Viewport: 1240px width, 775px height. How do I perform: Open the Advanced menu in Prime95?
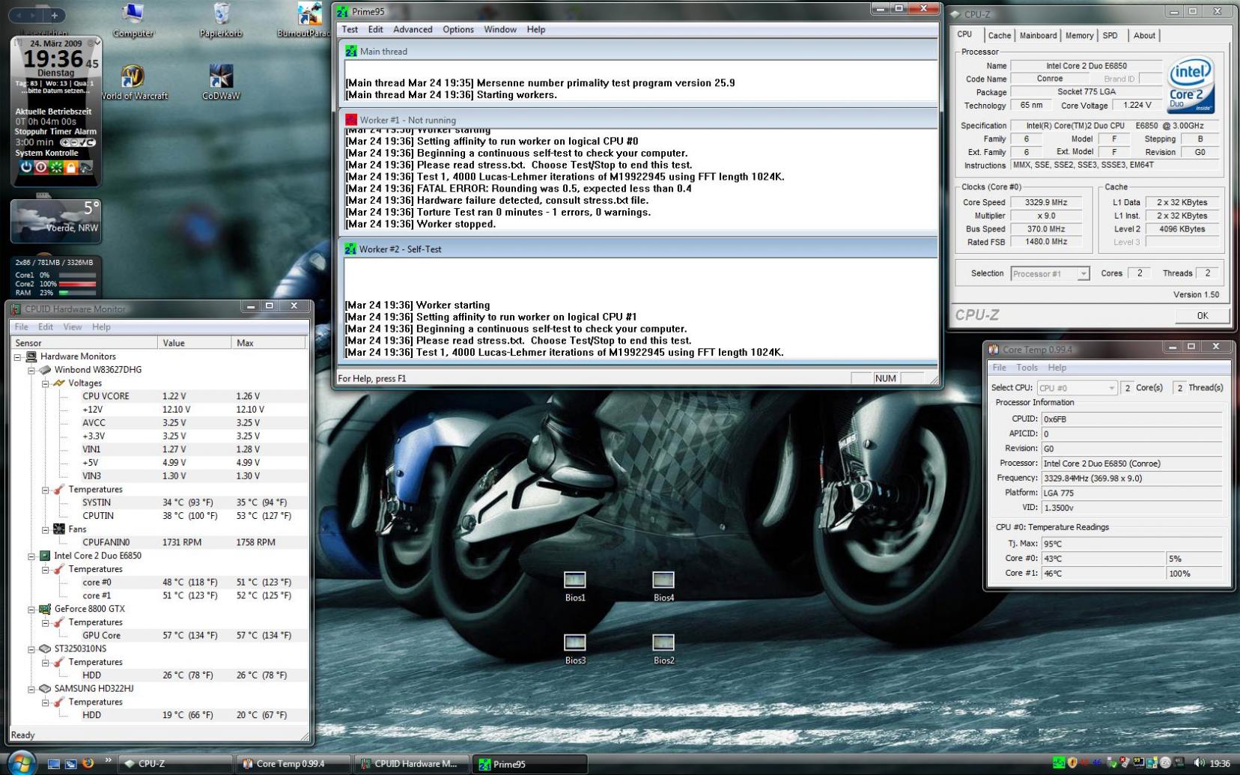coord(413,29)
